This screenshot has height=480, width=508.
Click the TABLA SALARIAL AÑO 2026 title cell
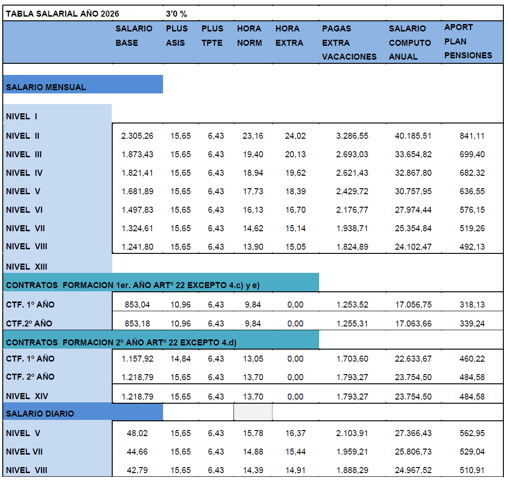click(x=62, y=13)
